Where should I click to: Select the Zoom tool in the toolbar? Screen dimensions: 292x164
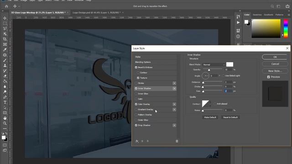(x=5, y=123)
